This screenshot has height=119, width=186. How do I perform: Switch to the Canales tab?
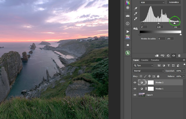145,60
